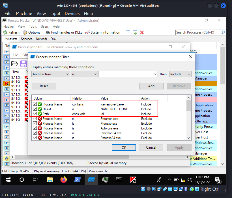232x198 pixels.
Task: Click the Open folder icon in Process Monitor
Action: 15,64
